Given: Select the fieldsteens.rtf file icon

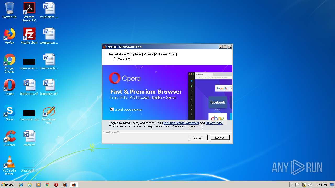Looking at the screenshot, I should point(29,87).
